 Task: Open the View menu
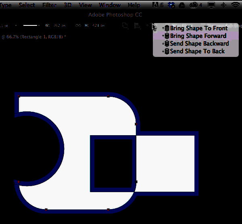(x=85, y=5)
